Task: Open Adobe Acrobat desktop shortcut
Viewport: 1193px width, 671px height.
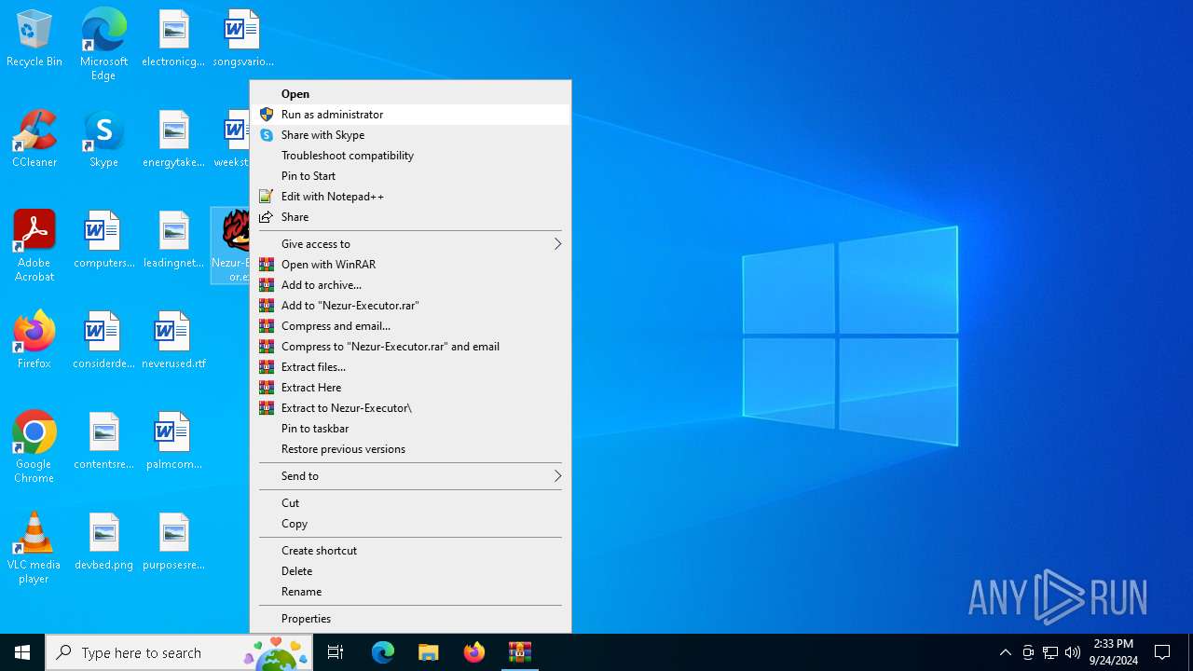Action: (34, 246)
